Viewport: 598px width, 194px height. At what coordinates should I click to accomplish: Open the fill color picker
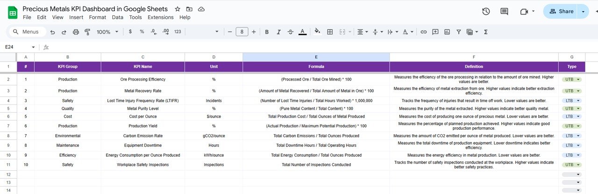tap(318, 32)
